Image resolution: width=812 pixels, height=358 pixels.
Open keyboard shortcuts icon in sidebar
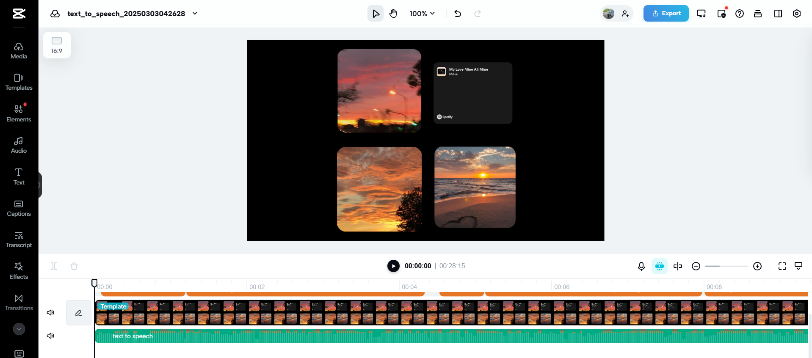coord(19,353)
